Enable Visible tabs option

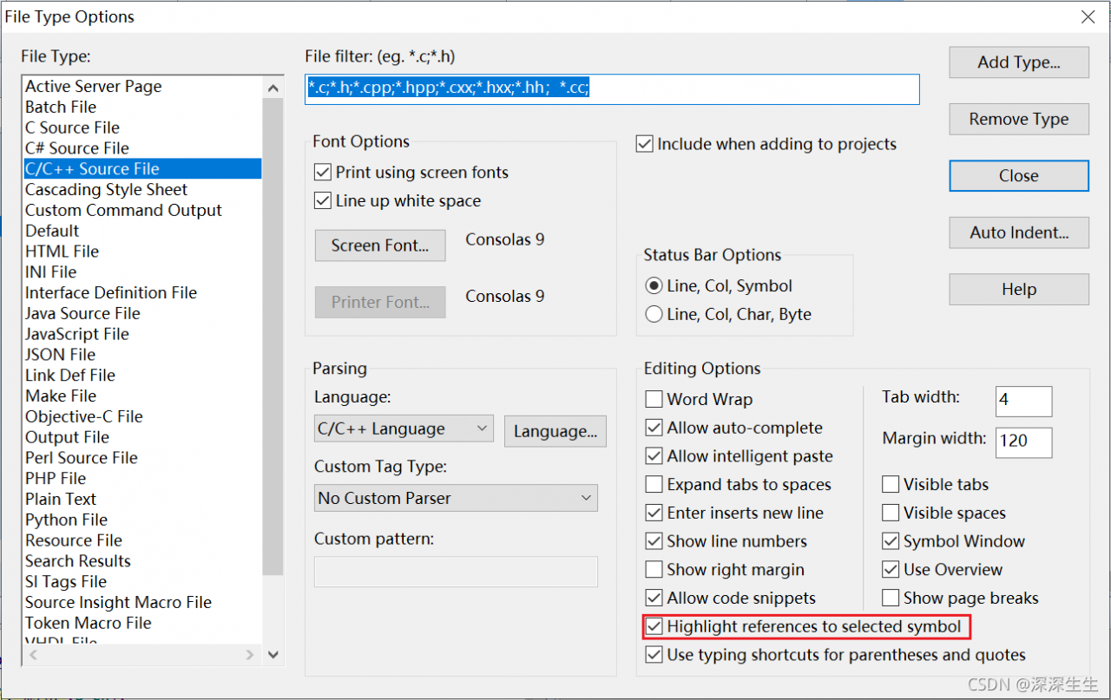[891, 485]
